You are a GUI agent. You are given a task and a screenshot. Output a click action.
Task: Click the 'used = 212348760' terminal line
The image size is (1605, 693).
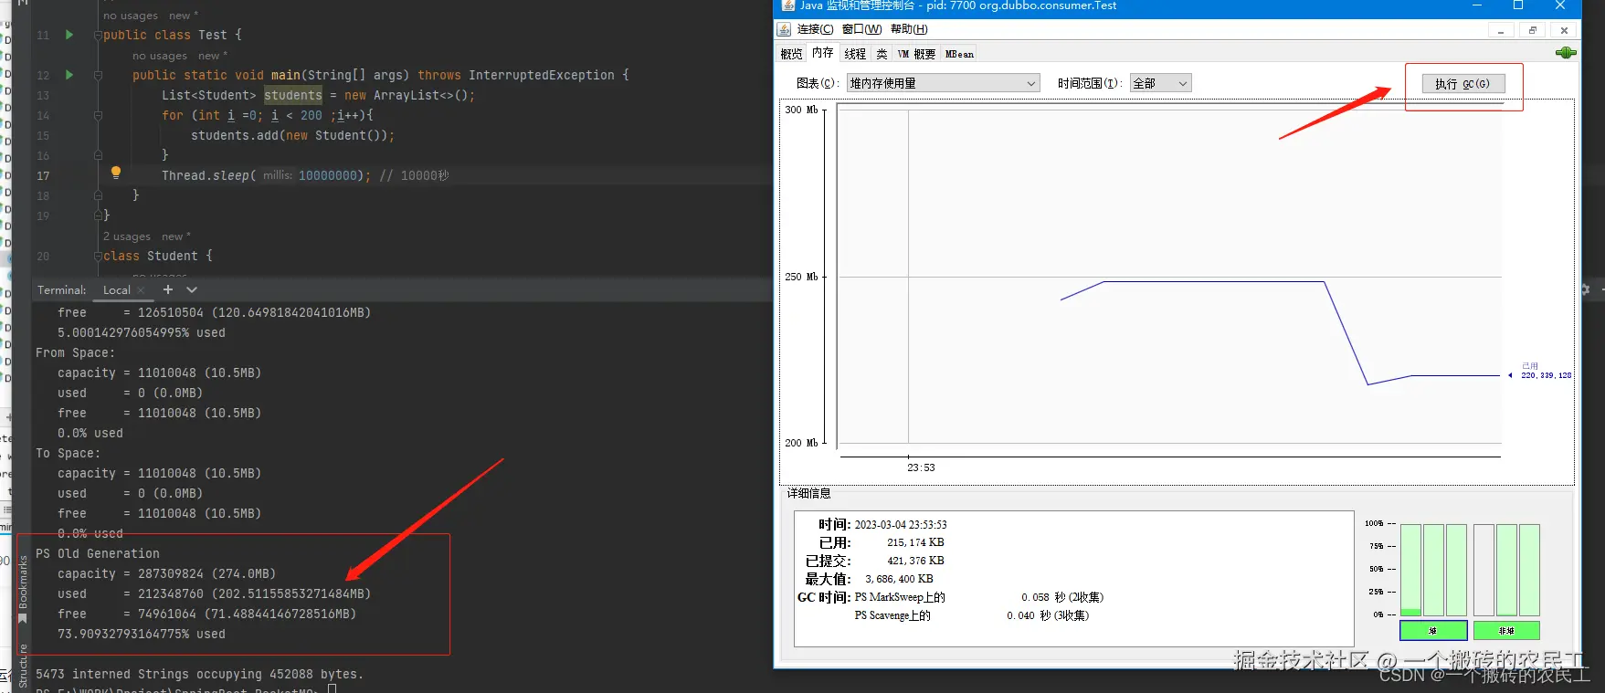click(214, 593)
